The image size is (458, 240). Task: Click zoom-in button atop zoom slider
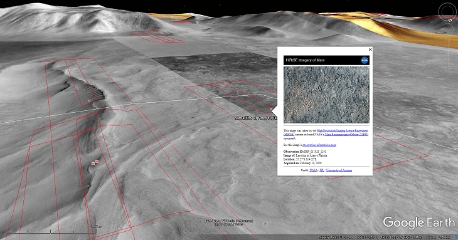pos(447,40)
